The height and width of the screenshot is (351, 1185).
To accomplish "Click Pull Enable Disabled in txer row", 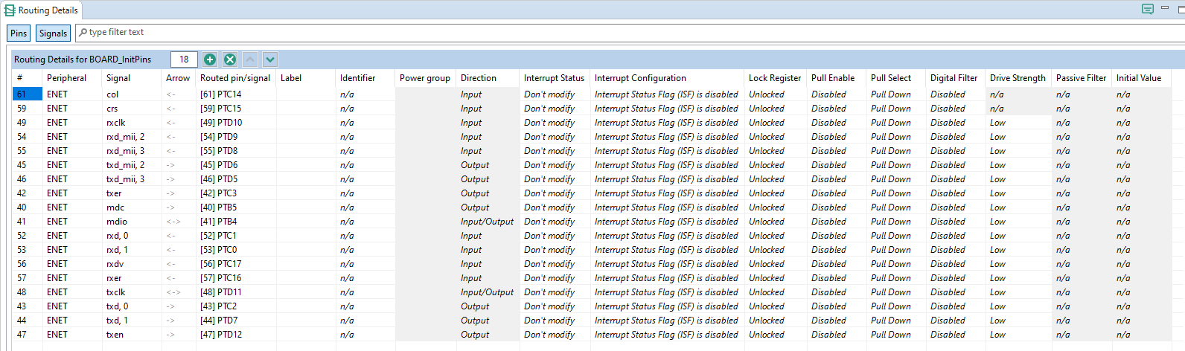I will click(837, 193).
